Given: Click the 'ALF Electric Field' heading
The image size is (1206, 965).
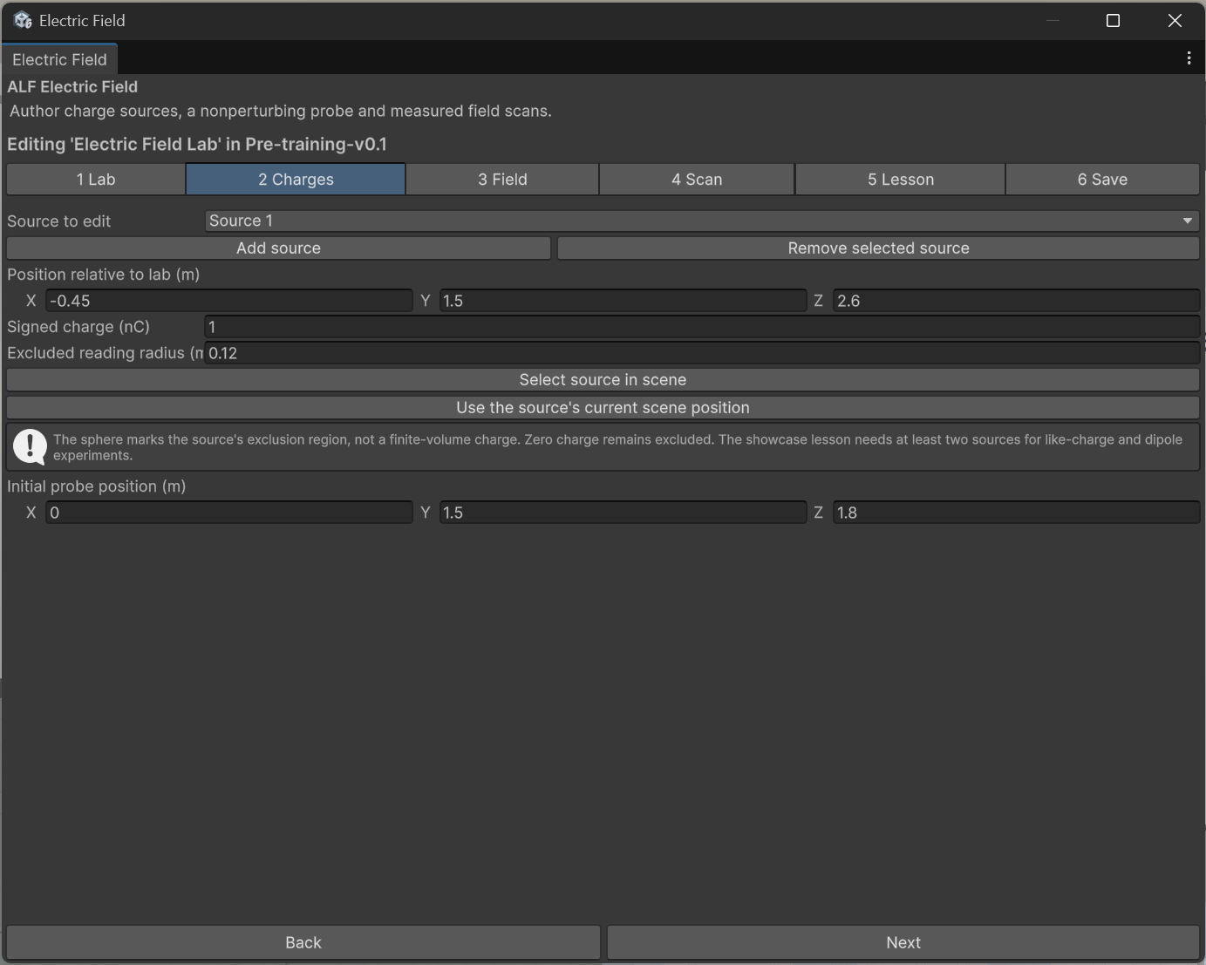Looking at the screenshot, I should point(72,86).
